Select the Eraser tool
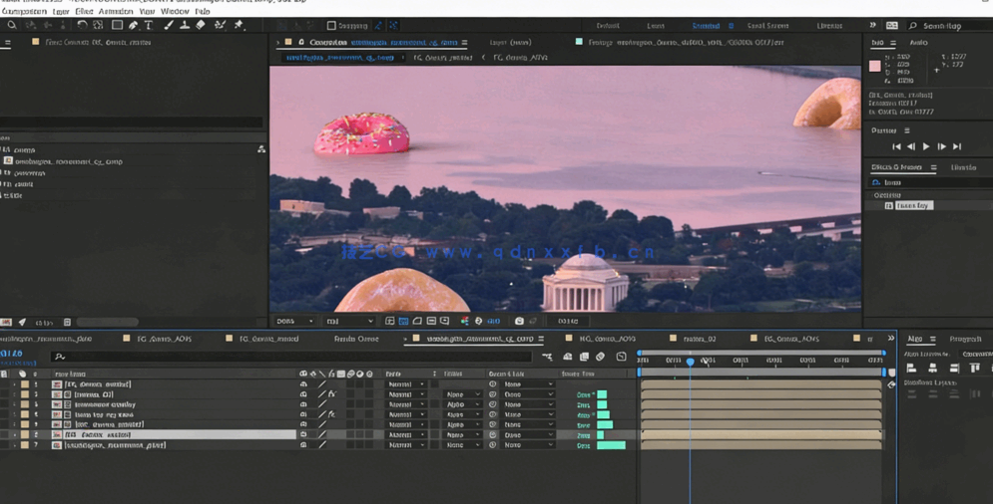This screenshot has width=993, height=504. pyautogui.click(x=201, y=25)
